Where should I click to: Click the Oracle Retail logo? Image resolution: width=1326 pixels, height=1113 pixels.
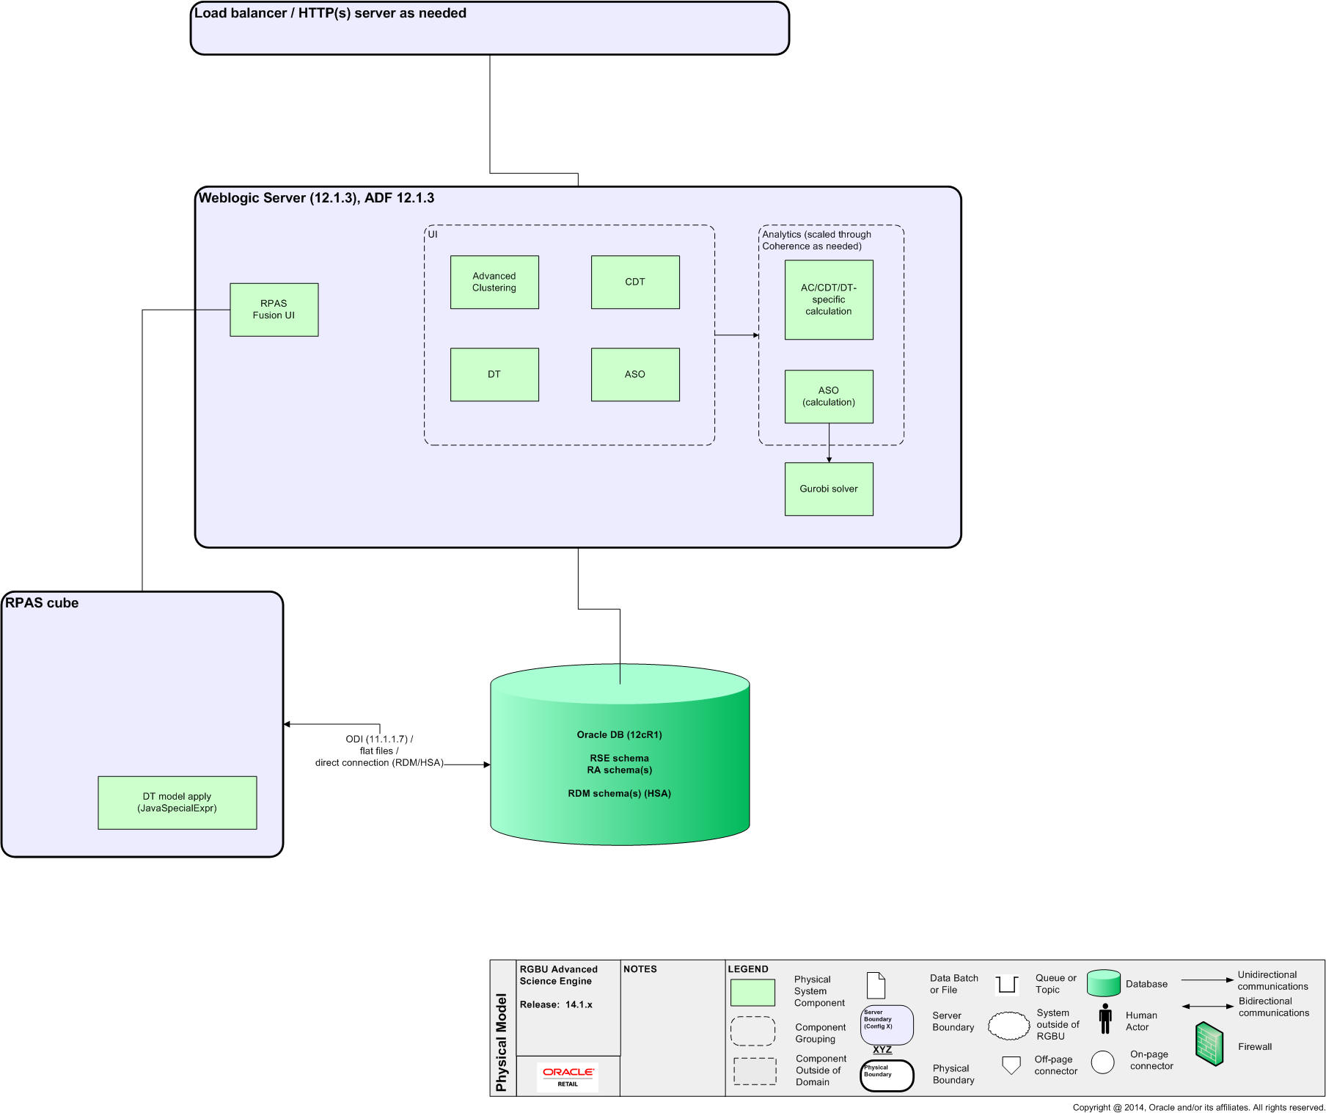coord(568,1077)
